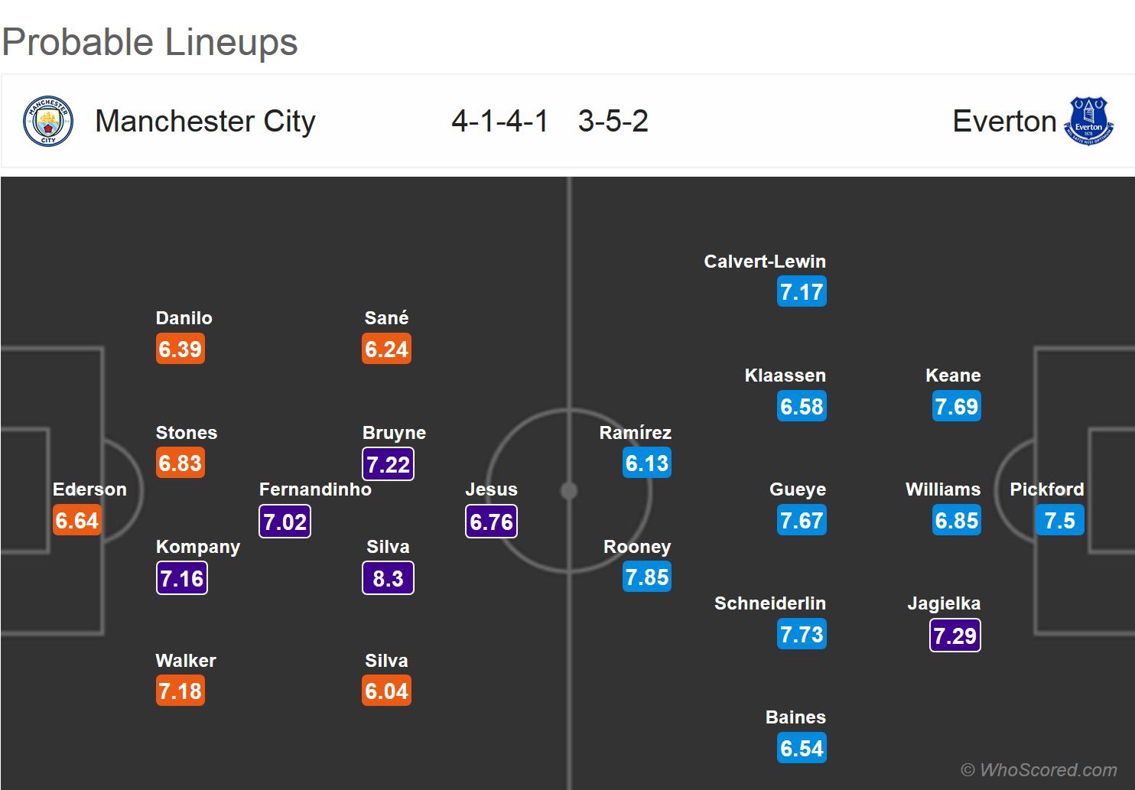
Task: Open the Everton team link
Action: click(x=1004, y=121)
